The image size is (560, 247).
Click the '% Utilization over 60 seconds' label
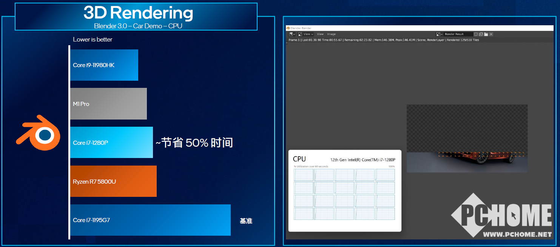[x=311, y=166]
